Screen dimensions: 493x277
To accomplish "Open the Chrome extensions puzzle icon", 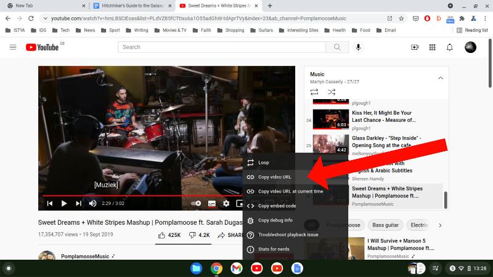I will 462,18.
